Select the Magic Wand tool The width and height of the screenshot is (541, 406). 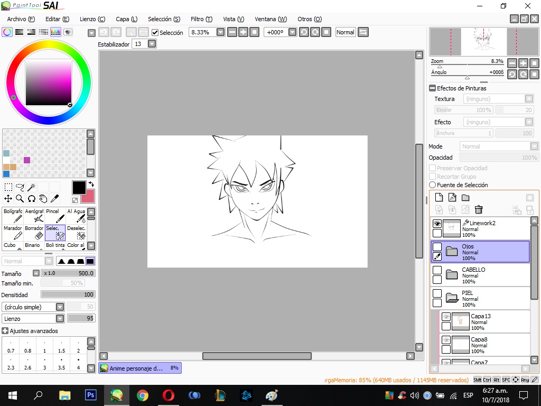coord(31,187)
